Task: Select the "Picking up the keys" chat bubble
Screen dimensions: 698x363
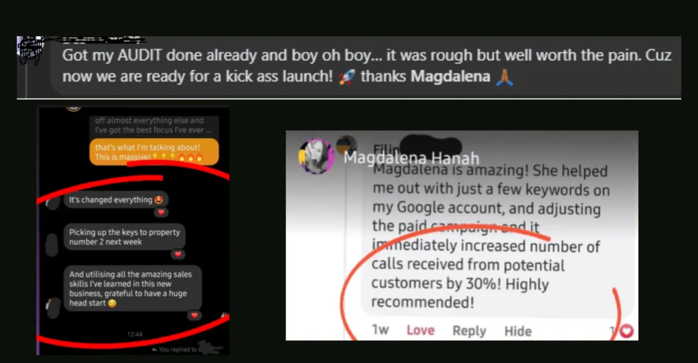Action: pyautogui.click(x=124, y=236)
